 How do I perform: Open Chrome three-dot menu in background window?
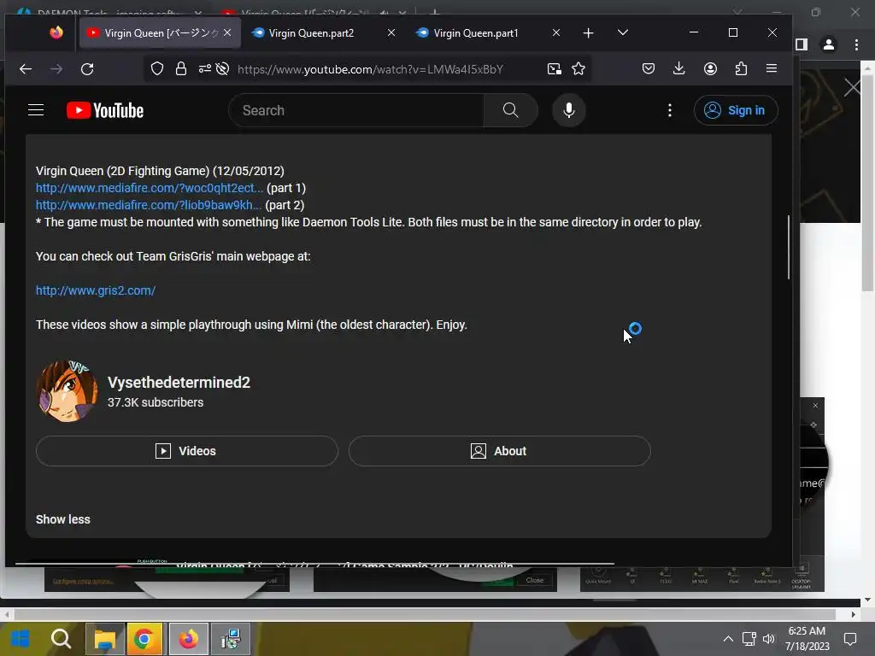(856, 44)
